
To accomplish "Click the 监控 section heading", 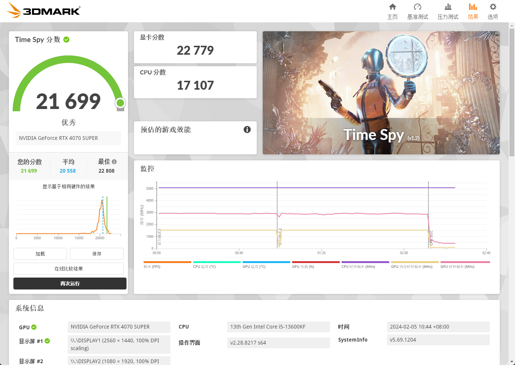I will [x=147, y=169].
